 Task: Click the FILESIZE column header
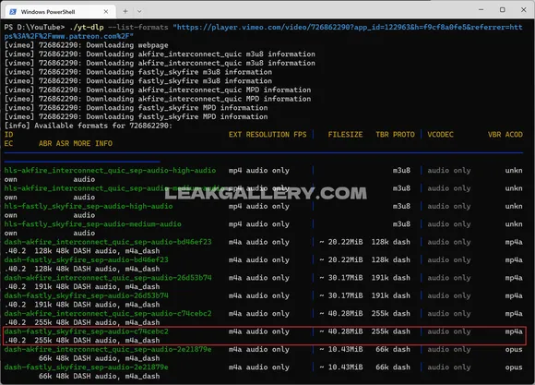click(x=345, y=135)
